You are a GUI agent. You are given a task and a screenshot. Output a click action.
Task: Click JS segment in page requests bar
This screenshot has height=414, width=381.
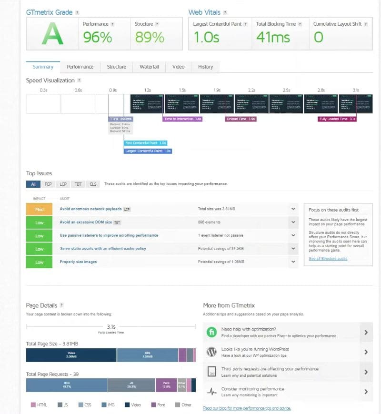click(x=132, y=385)
